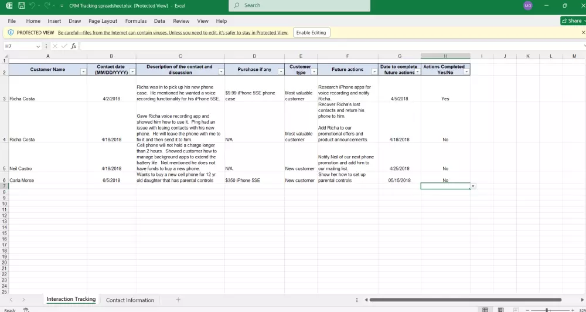
Task: Close the Protected View warning bar
Action: coord(584,33)
